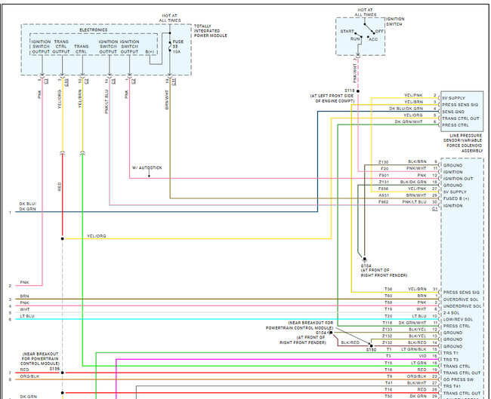Click the LINE PRESSURE SENSOR/VARIABLE FORCE SOLENOID ASSEMBLY label
The width and height of the screenshot is (491, 399).
pos(463,143)
